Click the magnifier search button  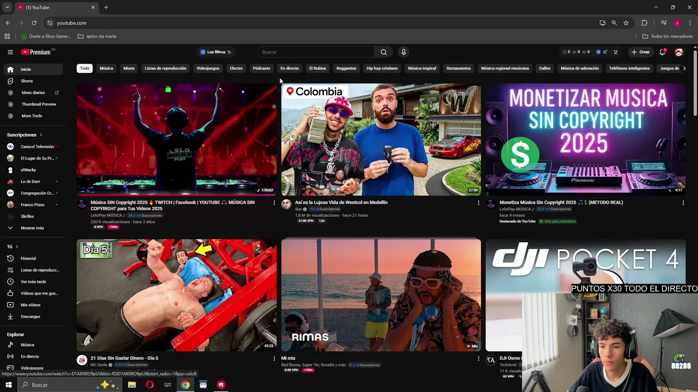pyautogui.click(x=384, y=52)
